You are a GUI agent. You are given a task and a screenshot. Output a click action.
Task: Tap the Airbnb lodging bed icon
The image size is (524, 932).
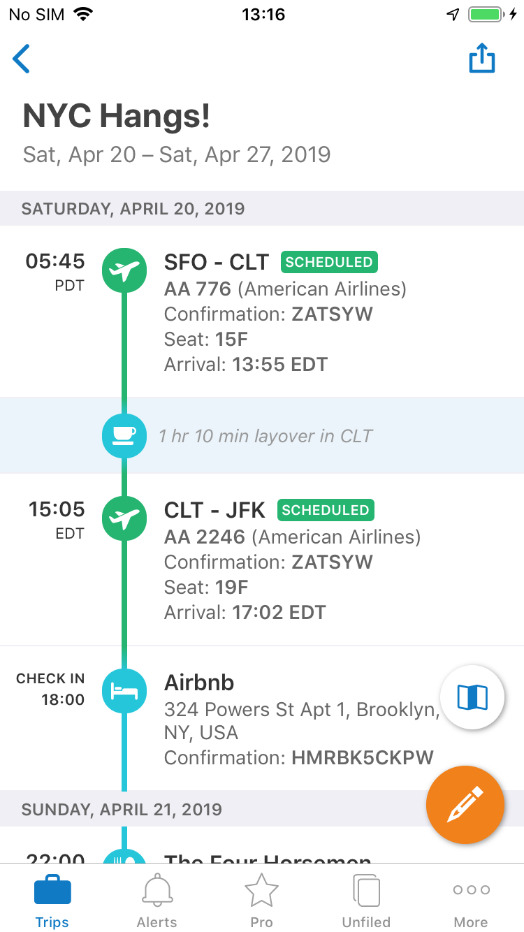(x=124, y=691)
